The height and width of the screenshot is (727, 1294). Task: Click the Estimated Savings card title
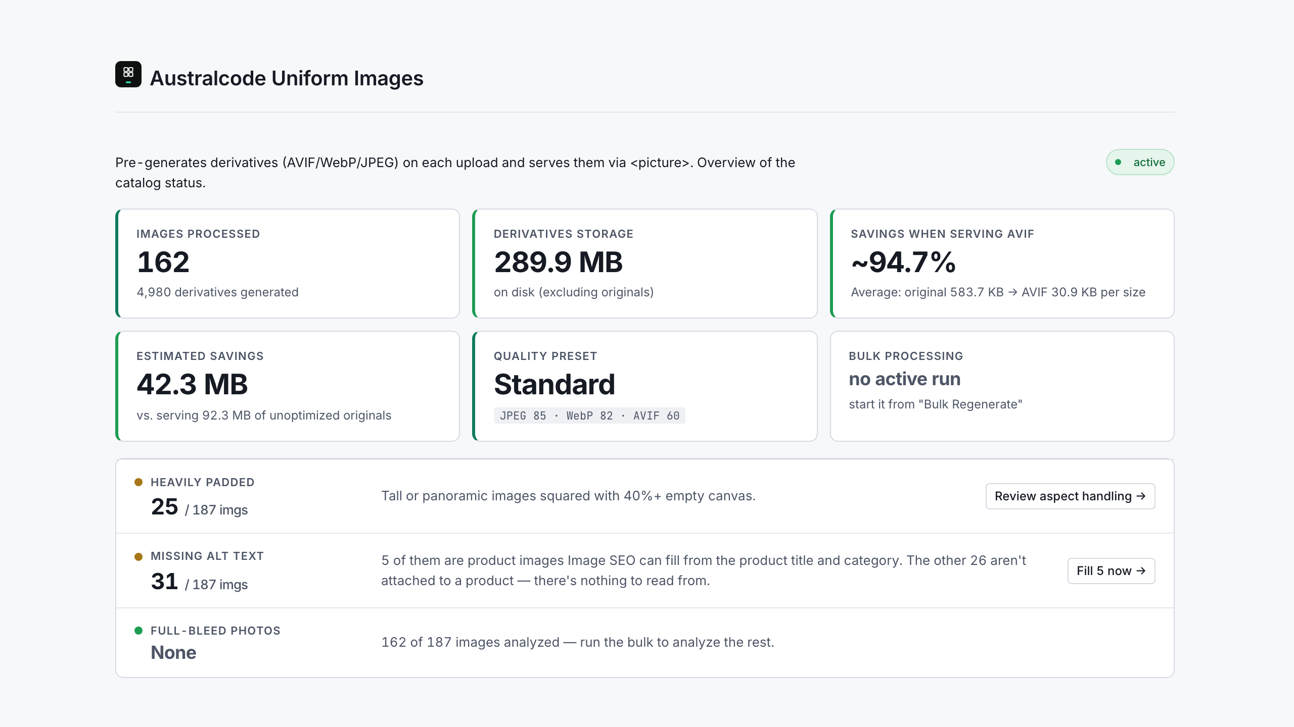coord(200,356)
